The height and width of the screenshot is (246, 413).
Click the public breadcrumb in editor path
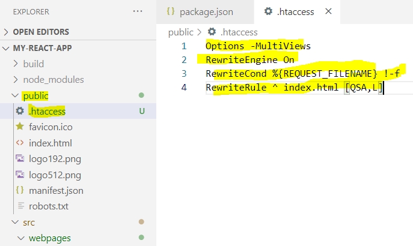(180, 32)
